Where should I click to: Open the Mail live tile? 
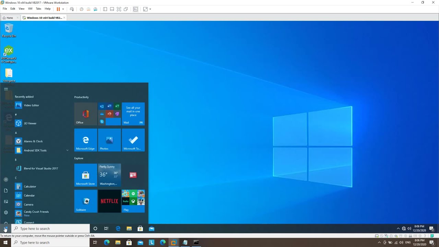(x=133, y=114)
